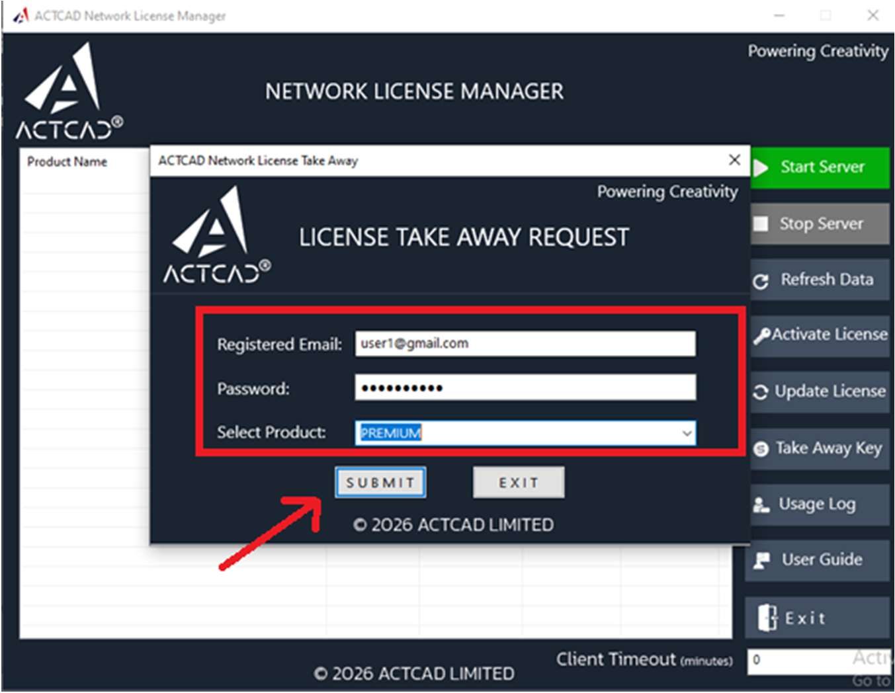This screenshot has height=693, width=895.
Task: Click the Client Timeout label
Action: click(644, 659)
